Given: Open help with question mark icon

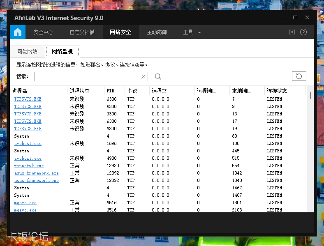Looking at the screenshot, I should coord(303,32).
